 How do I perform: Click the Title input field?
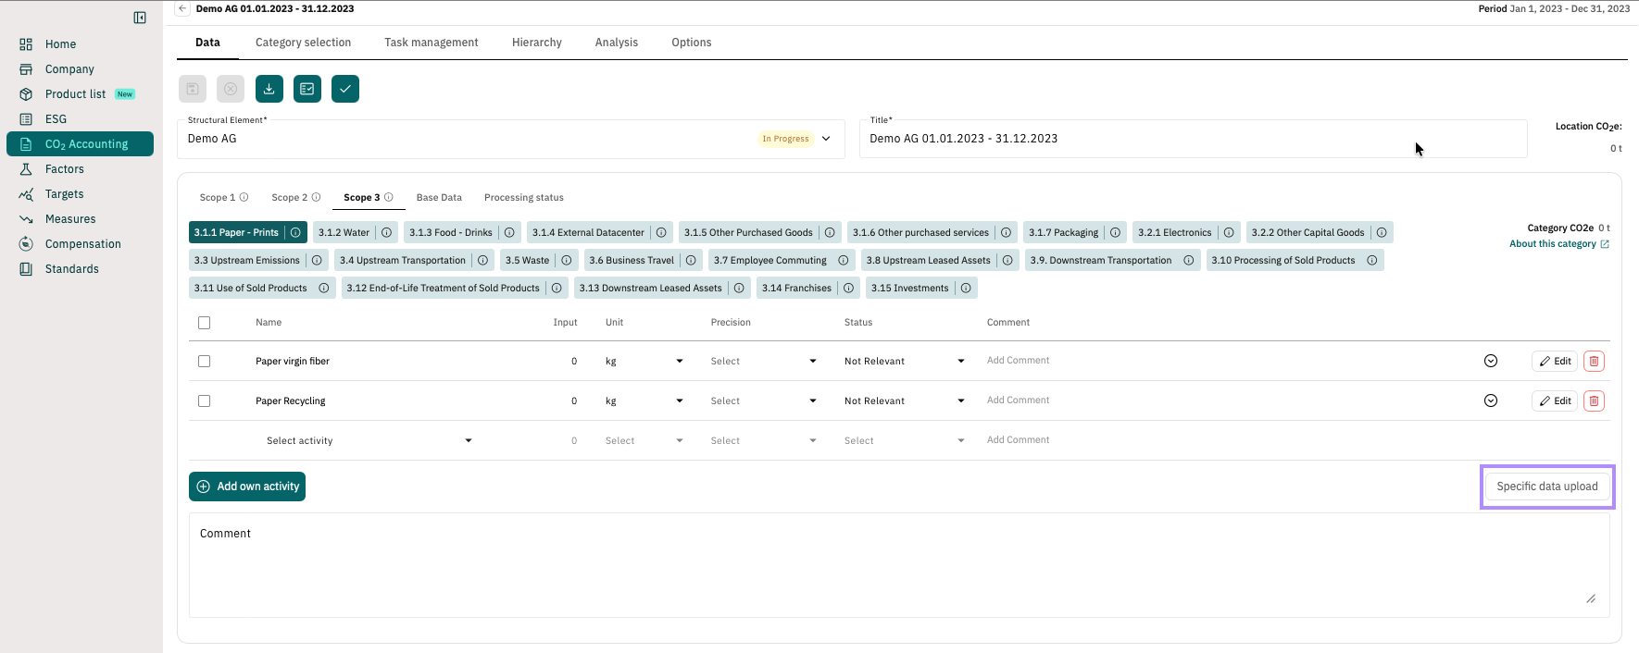(x=1193, y=139)
